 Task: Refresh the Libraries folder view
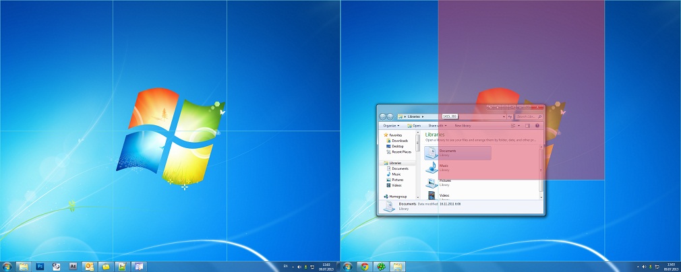[511, 116]
